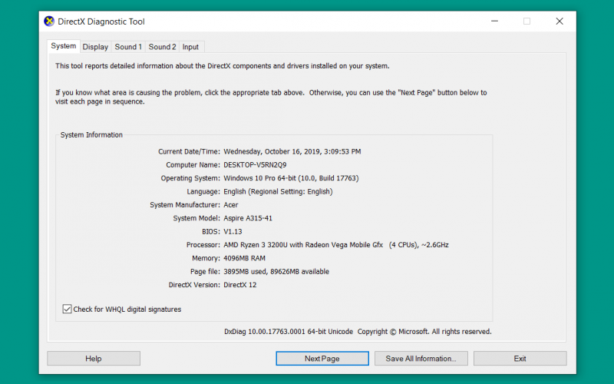The width and height of the screenshot is (614, 384).
Task: Click the page file value 3895MB used
Action: [x=245, y=272]
